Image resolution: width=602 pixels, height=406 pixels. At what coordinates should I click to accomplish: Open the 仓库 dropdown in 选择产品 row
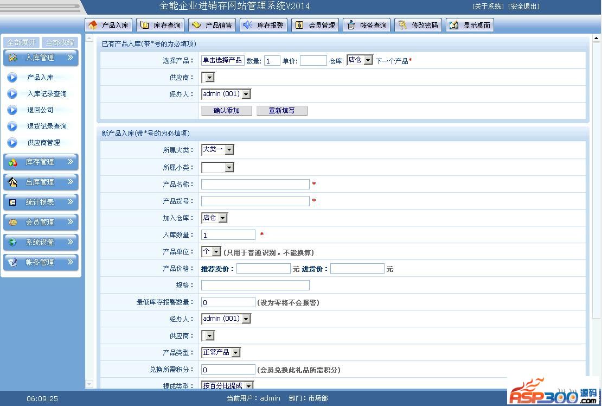pyautogui.click(x=360, y=60)
